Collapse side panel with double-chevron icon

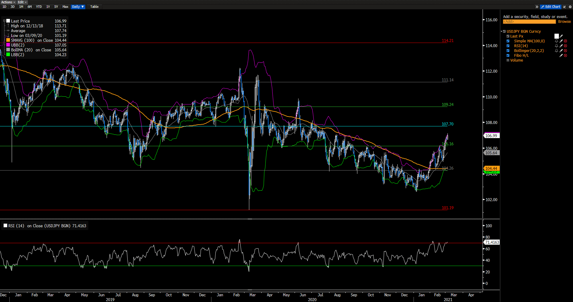[x=537, y=7]
